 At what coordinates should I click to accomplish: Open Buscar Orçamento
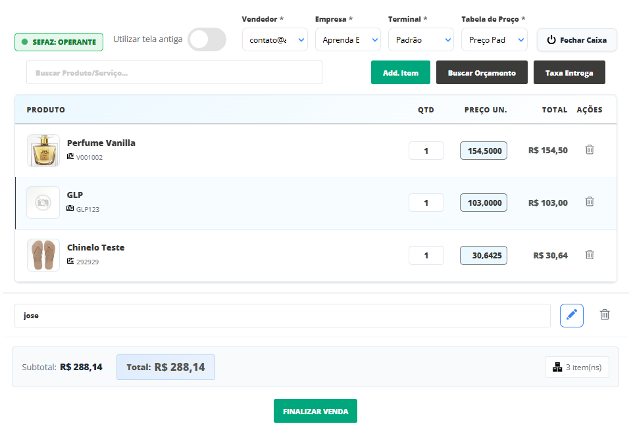[x=482, y=73]
